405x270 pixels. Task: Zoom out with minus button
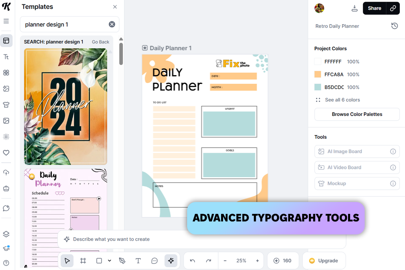[x=225, y=261]
